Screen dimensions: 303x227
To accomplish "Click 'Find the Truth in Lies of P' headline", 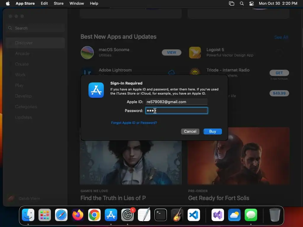I will [x=113, y=198].
